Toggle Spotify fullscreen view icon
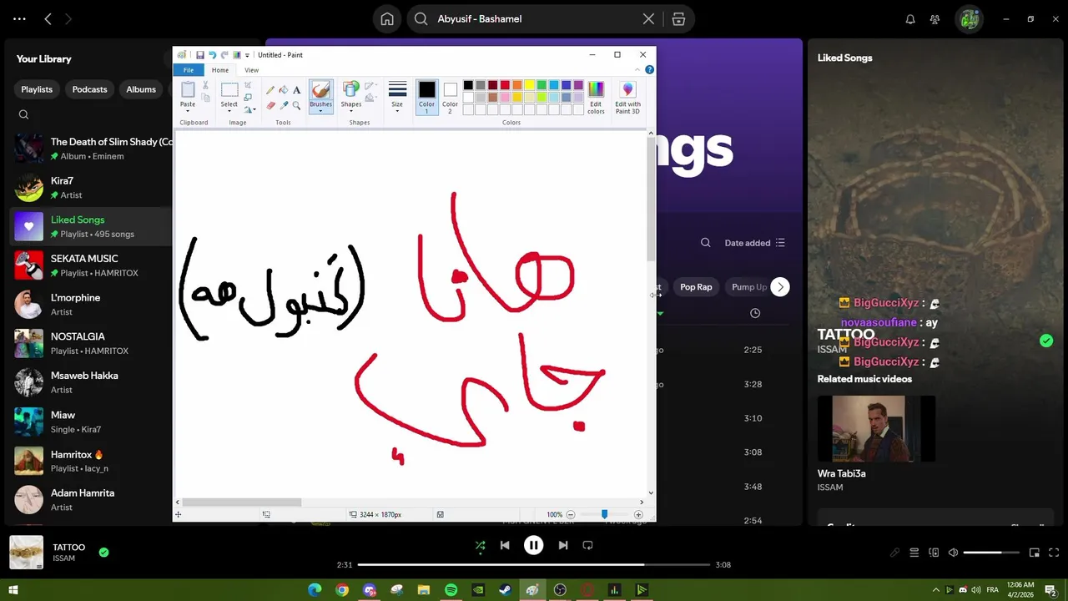The image size is (1068, 601). [x=1054, y=553]
